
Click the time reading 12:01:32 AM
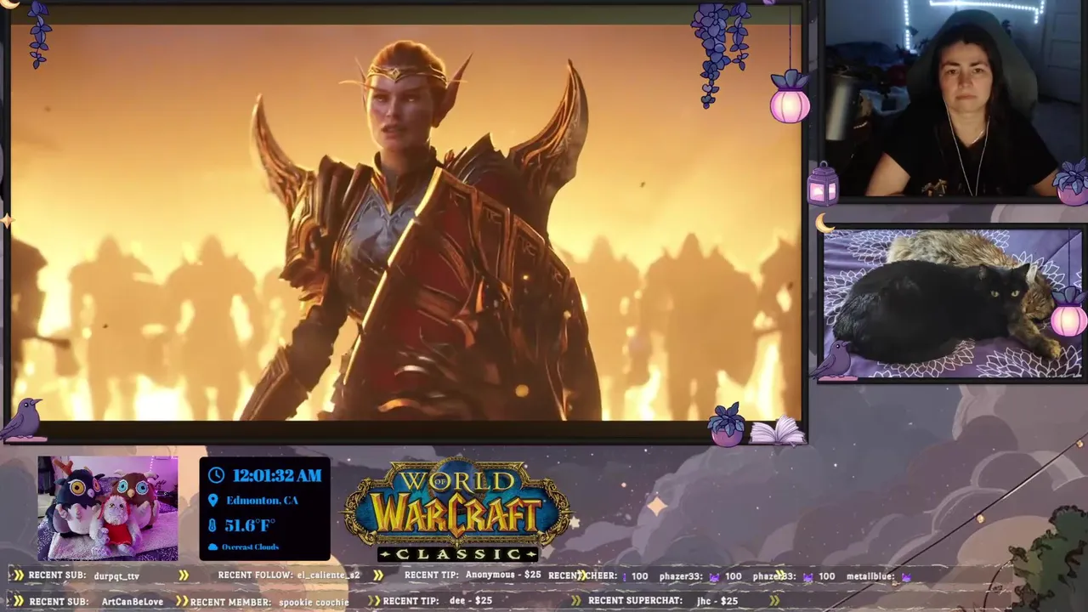click(277, 476)
